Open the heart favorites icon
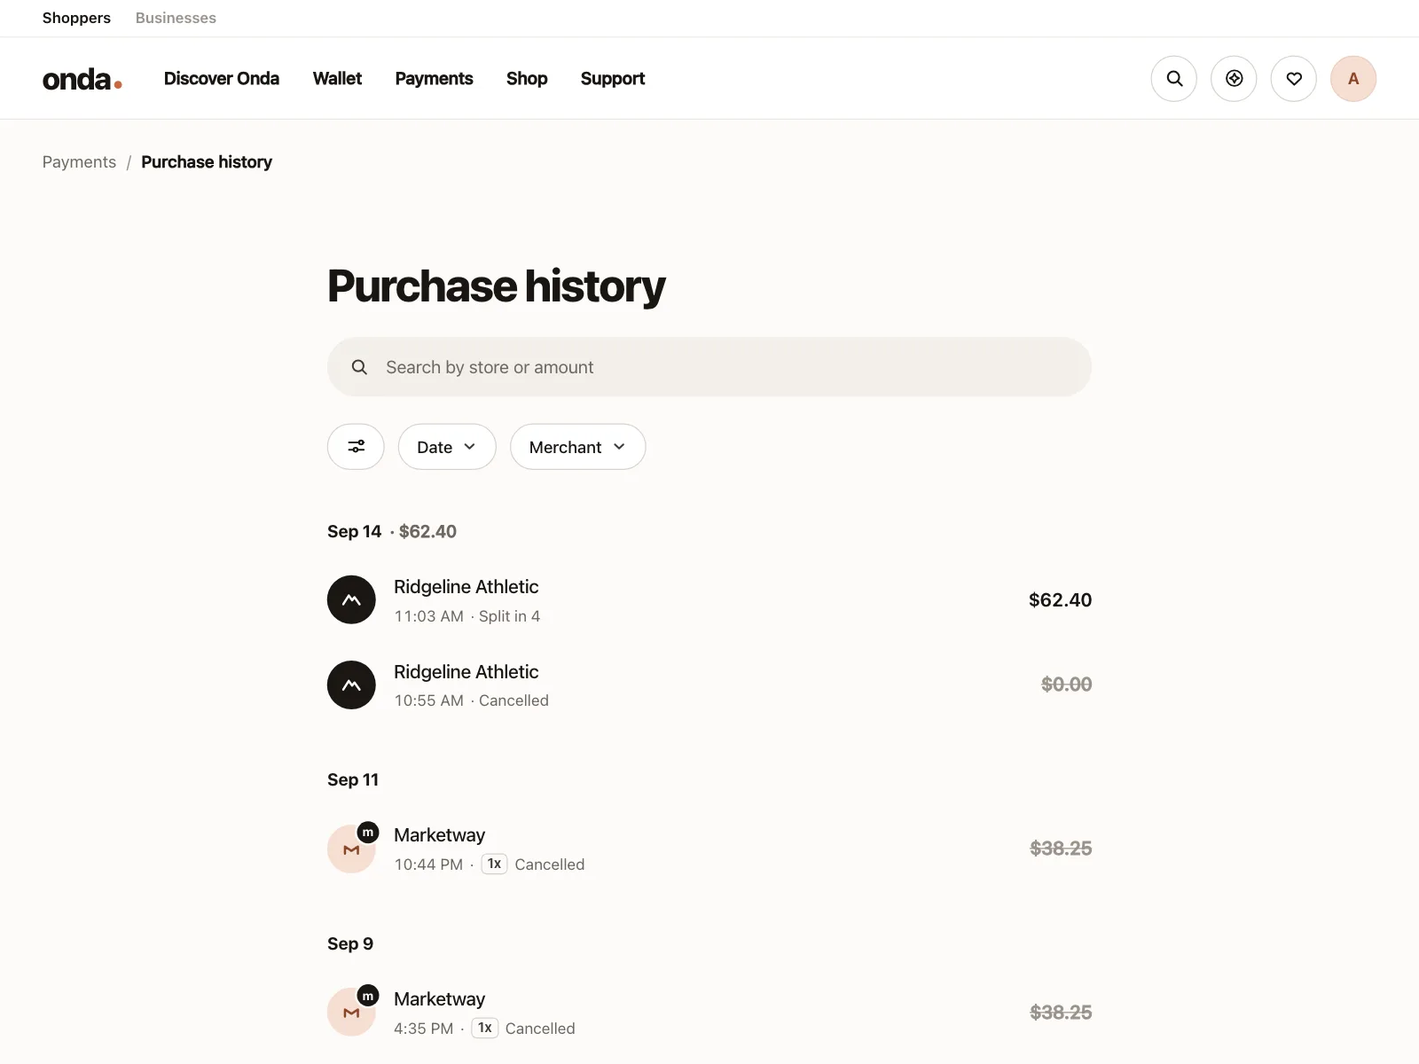This screenshot has height=1064, width=1419. [1294, 79]
